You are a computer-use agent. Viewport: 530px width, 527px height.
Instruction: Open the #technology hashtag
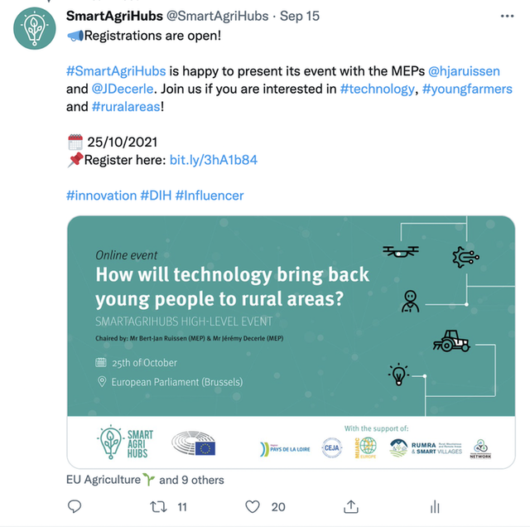tap(378, 89)
